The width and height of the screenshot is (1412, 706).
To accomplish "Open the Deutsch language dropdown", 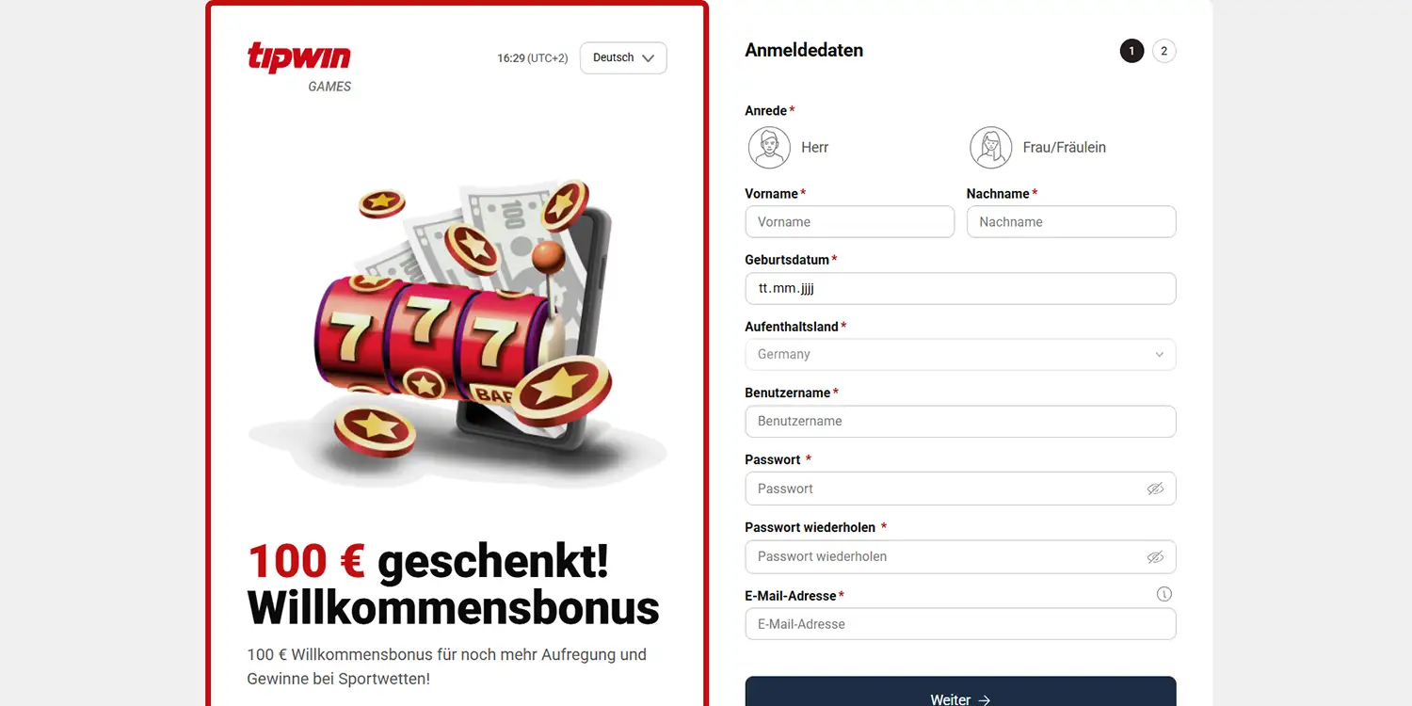I will tap(623, 58).
